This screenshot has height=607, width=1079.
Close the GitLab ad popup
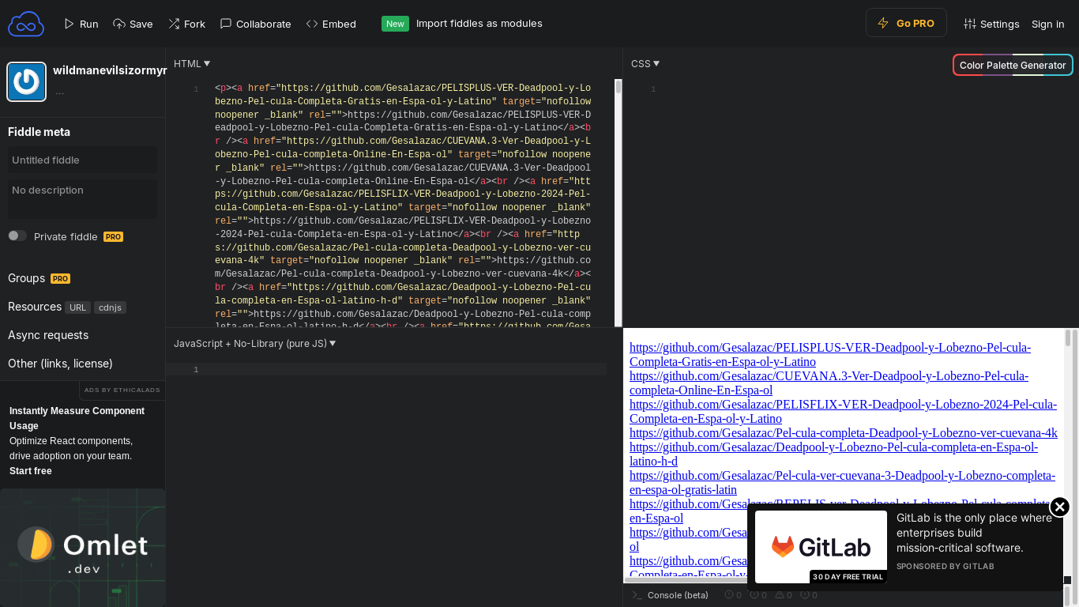(x=1059, y=507)
